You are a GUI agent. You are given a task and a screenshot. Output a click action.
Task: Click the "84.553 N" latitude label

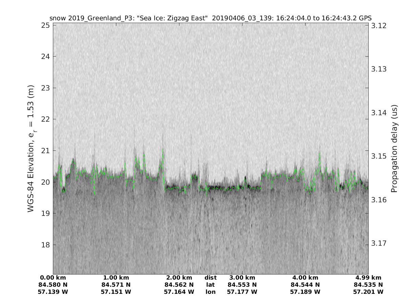click(242, 285)
